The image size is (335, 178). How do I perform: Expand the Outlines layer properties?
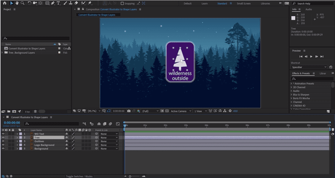click(x=17, y=141)
